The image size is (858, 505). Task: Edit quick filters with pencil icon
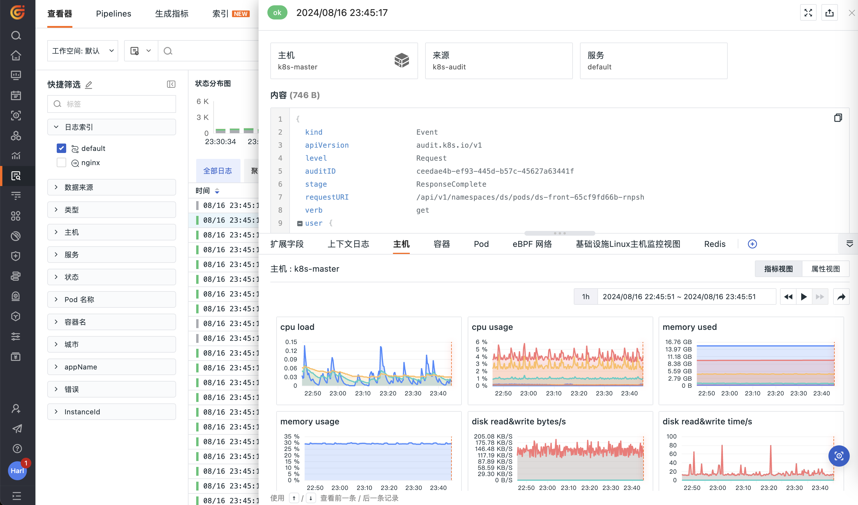pyautogui.click(x=89, y=84)
